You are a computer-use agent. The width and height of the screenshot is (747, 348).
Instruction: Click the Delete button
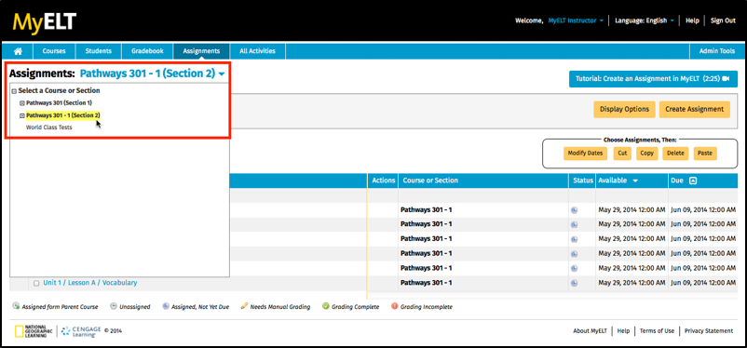click(675, 154)
